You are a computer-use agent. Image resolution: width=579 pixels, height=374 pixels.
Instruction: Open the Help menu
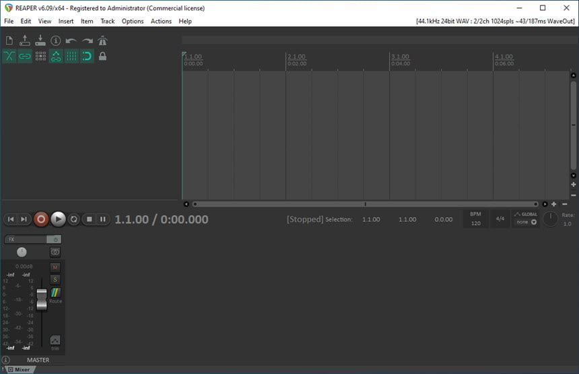click(x=185, y=21)
